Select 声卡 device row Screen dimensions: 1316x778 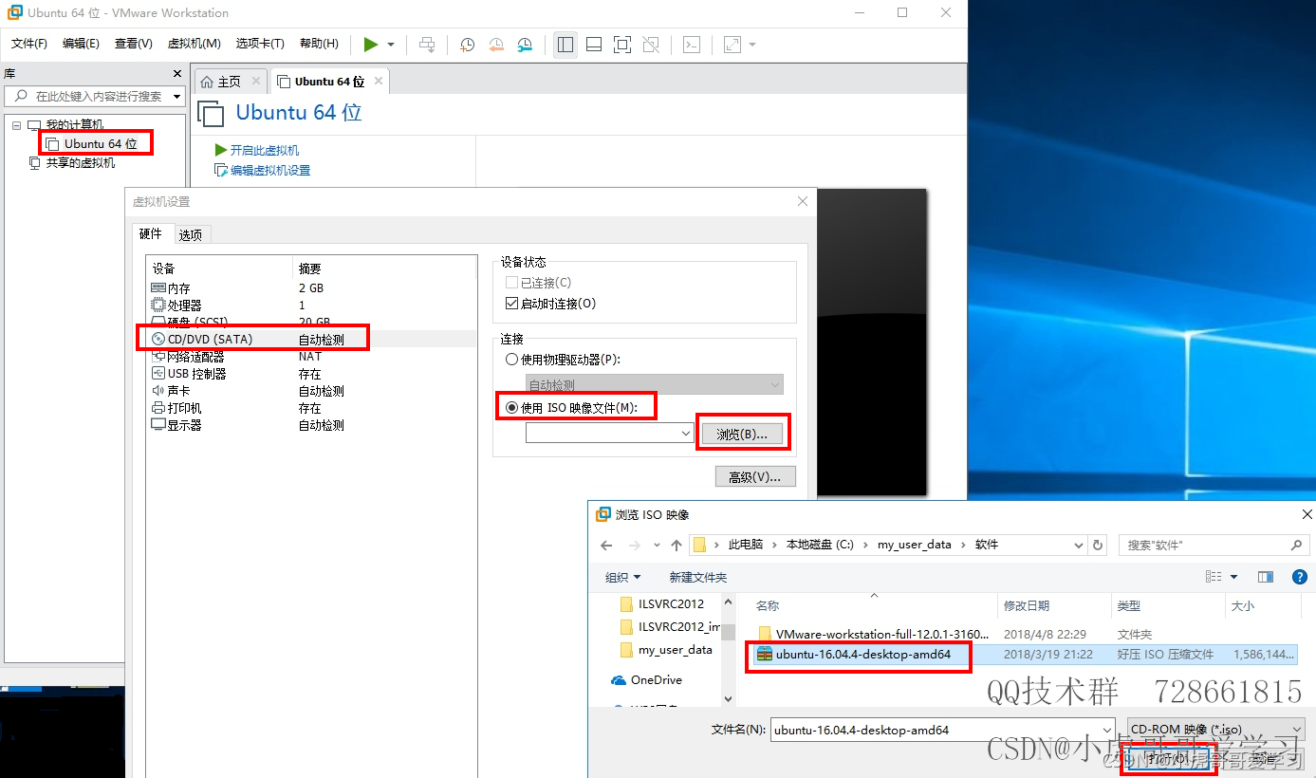313,391
